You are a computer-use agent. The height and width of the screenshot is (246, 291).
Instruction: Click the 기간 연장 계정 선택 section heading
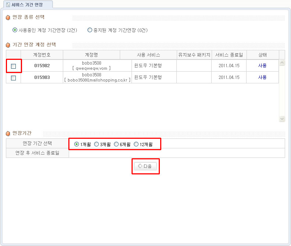34,44
